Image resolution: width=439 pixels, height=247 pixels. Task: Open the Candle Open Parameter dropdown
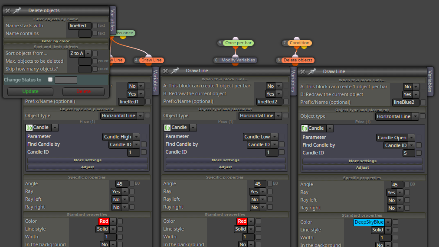click(x=395, y=138)
